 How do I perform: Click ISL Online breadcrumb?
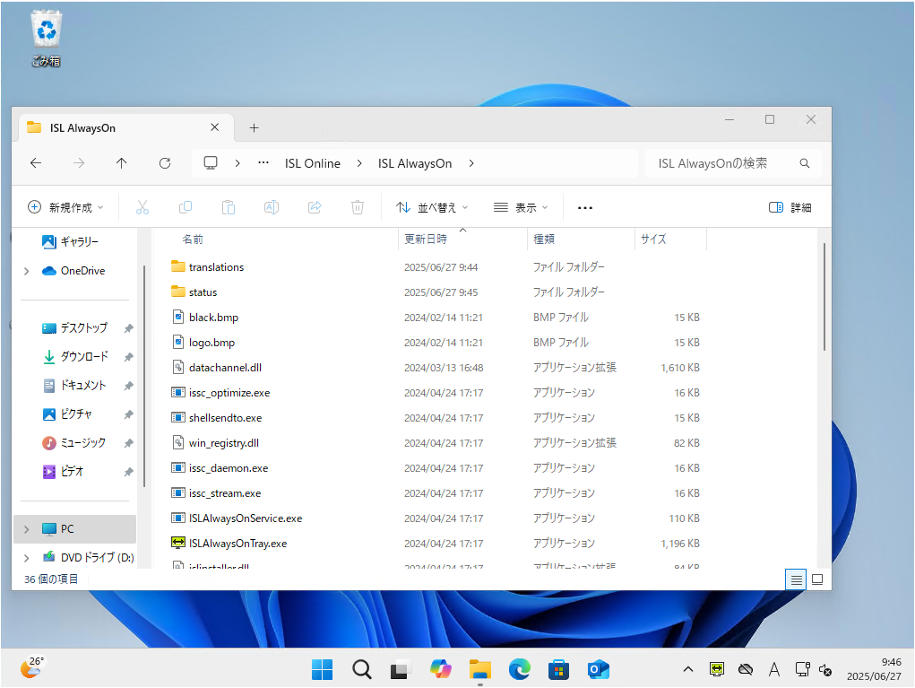pyautogui.click(x=312, y=163)
